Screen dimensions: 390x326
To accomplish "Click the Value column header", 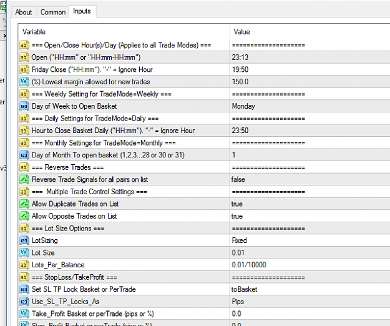I will [x=241, y=32].
